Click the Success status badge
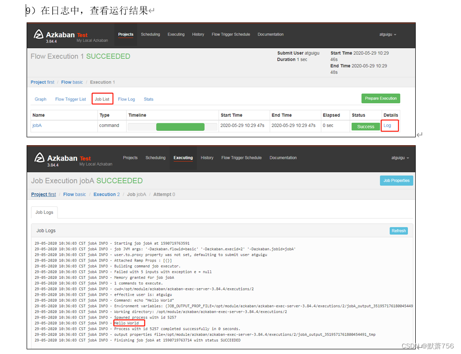461x354 pixels. point(366,127)
